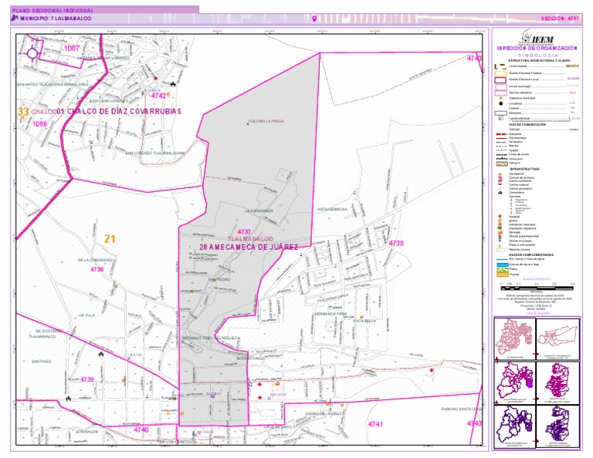Click section number 4738 on the map
The image size is (593, 458).
point(396,243)
